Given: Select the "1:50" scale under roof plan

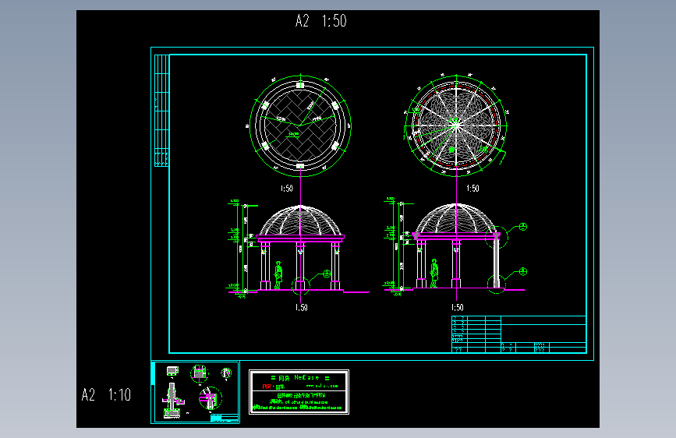Looking at the screenshot, I should [472, 189].
